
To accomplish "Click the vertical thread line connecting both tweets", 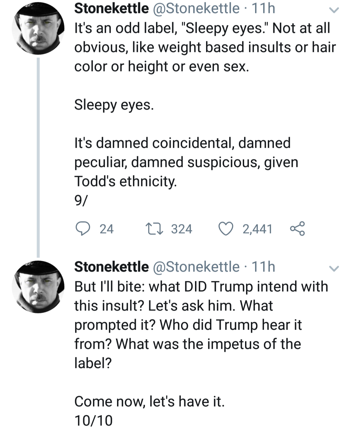I will (38, 156).
